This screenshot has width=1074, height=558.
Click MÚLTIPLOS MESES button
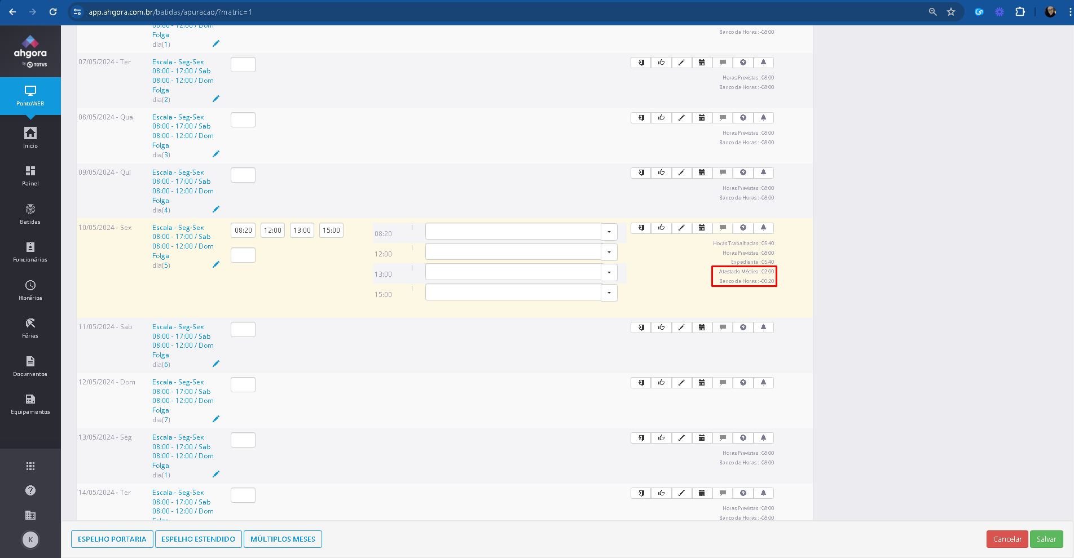pos(283,539)
